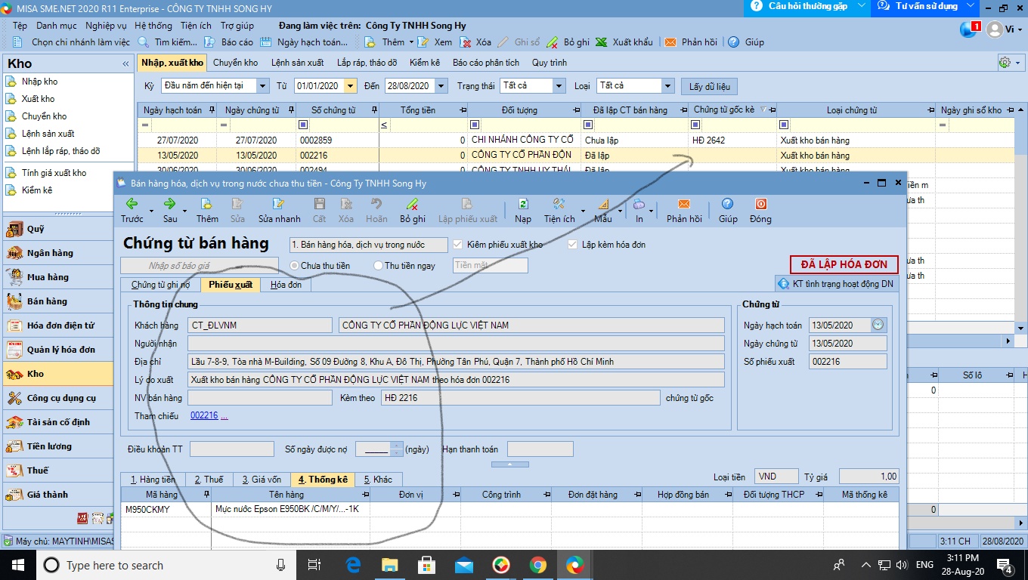Select the Thu tiền ngay radio button
This screenshot has width=1028, height=580.
(x=379, y=266)
